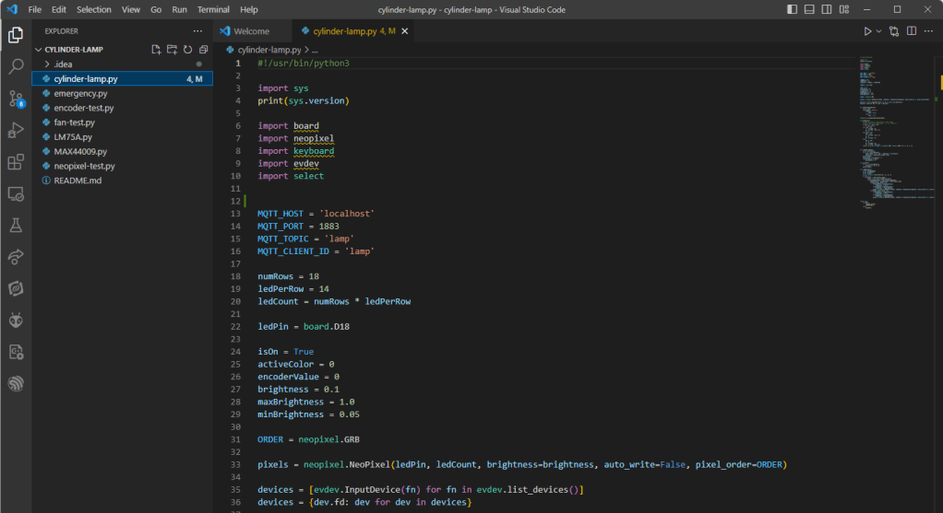Toggle the secondary side bar
The image size is (943, 513).
(x=826, y=9)
